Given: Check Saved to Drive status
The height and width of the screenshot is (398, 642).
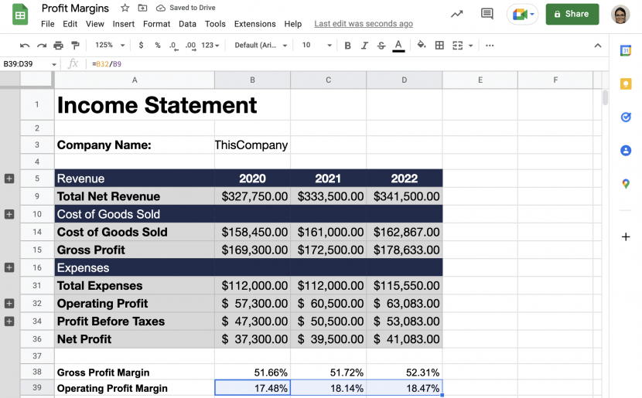Looking at the screenshot, I should (186, 8).
